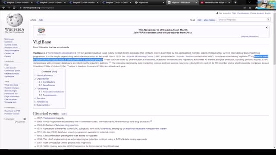Close the VigiBase - Wikipedia tab

pos(196,3)
